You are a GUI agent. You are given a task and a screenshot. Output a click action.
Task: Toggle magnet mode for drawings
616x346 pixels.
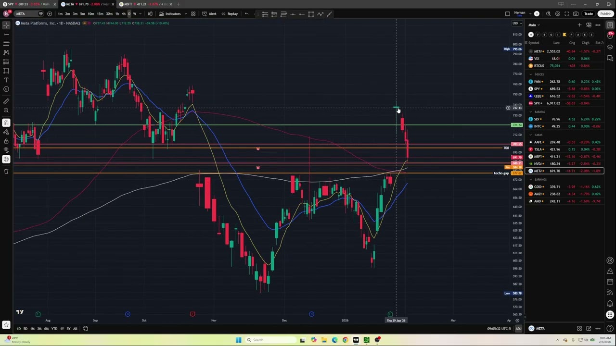pos(6,123)
